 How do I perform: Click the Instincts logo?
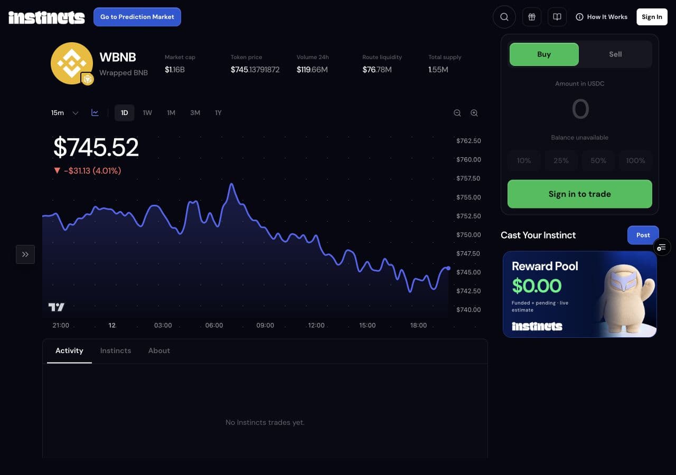tap(46, 17)
